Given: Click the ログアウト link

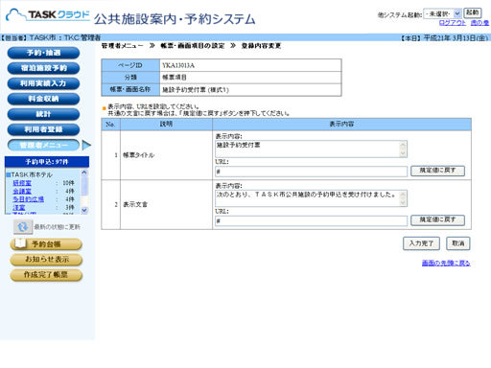Looking at the screenshot, I should coord(453,23).
